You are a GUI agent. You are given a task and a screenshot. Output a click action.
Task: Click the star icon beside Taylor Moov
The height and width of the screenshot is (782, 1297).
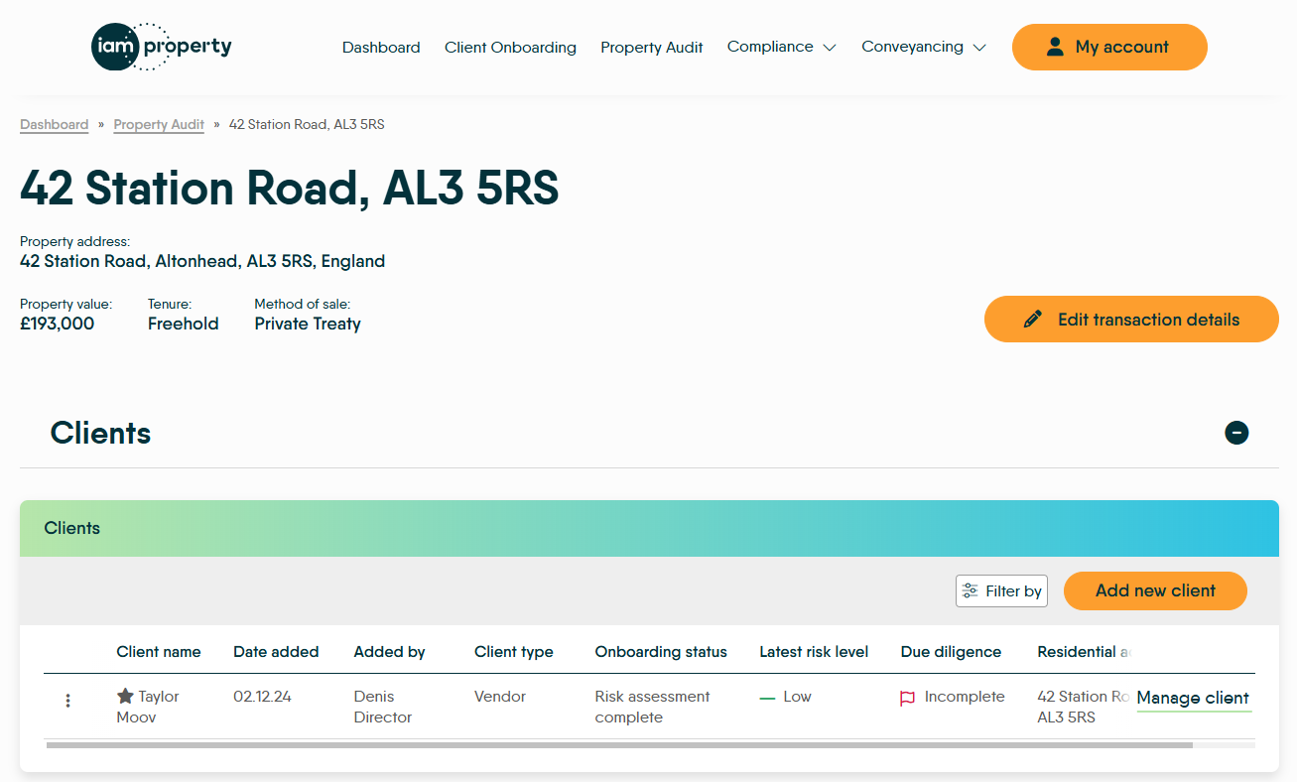click(125, 697)
